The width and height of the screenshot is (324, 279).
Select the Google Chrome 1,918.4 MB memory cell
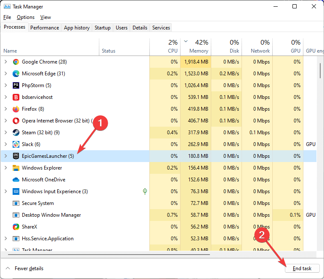click(196, 62)
